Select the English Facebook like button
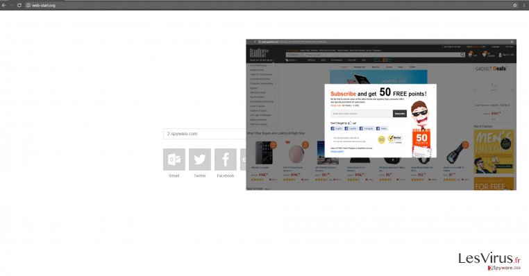Screen dimensions: 529x276 coord(337,128)
